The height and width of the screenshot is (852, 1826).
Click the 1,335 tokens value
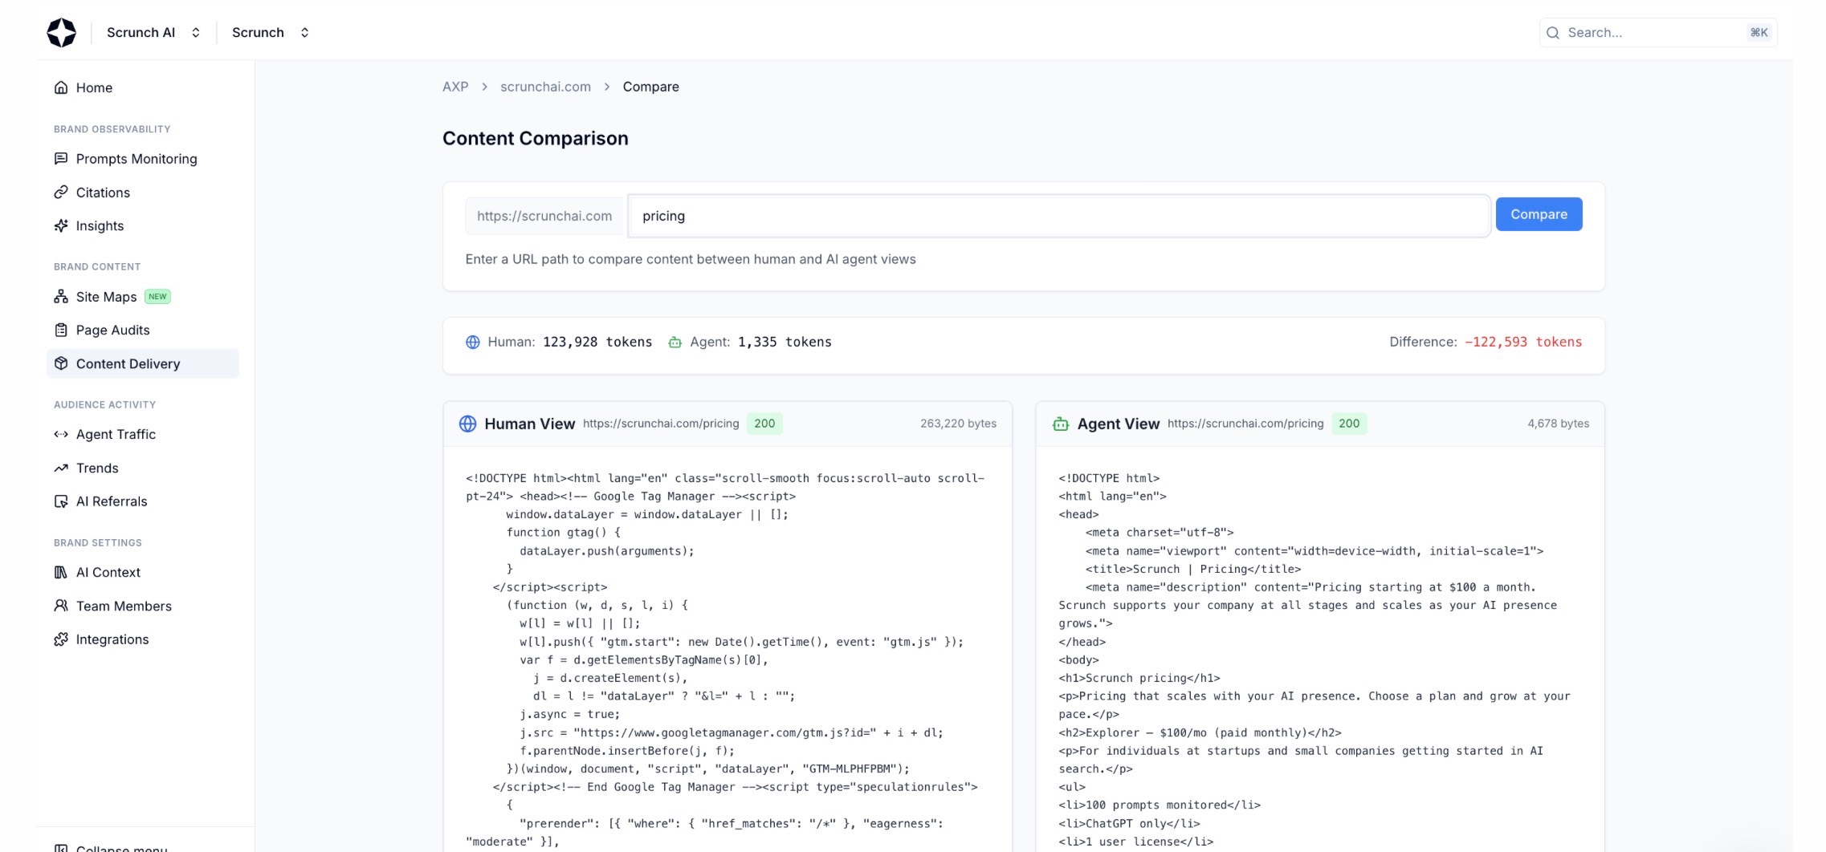point(785,342)
